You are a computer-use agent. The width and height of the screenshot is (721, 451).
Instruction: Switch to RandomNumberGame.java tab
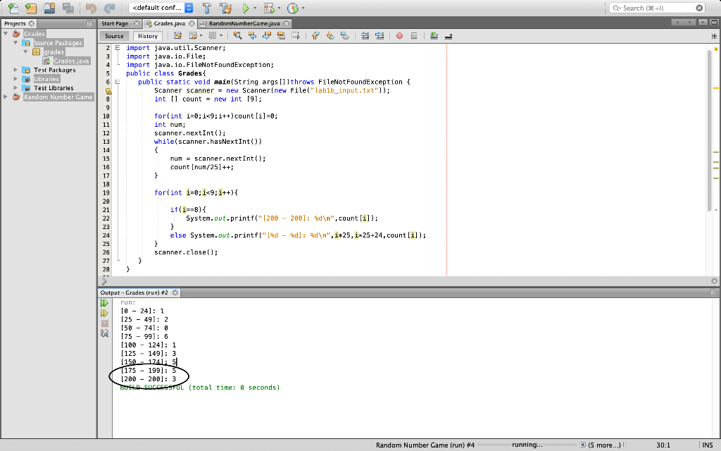click(244, 23)
